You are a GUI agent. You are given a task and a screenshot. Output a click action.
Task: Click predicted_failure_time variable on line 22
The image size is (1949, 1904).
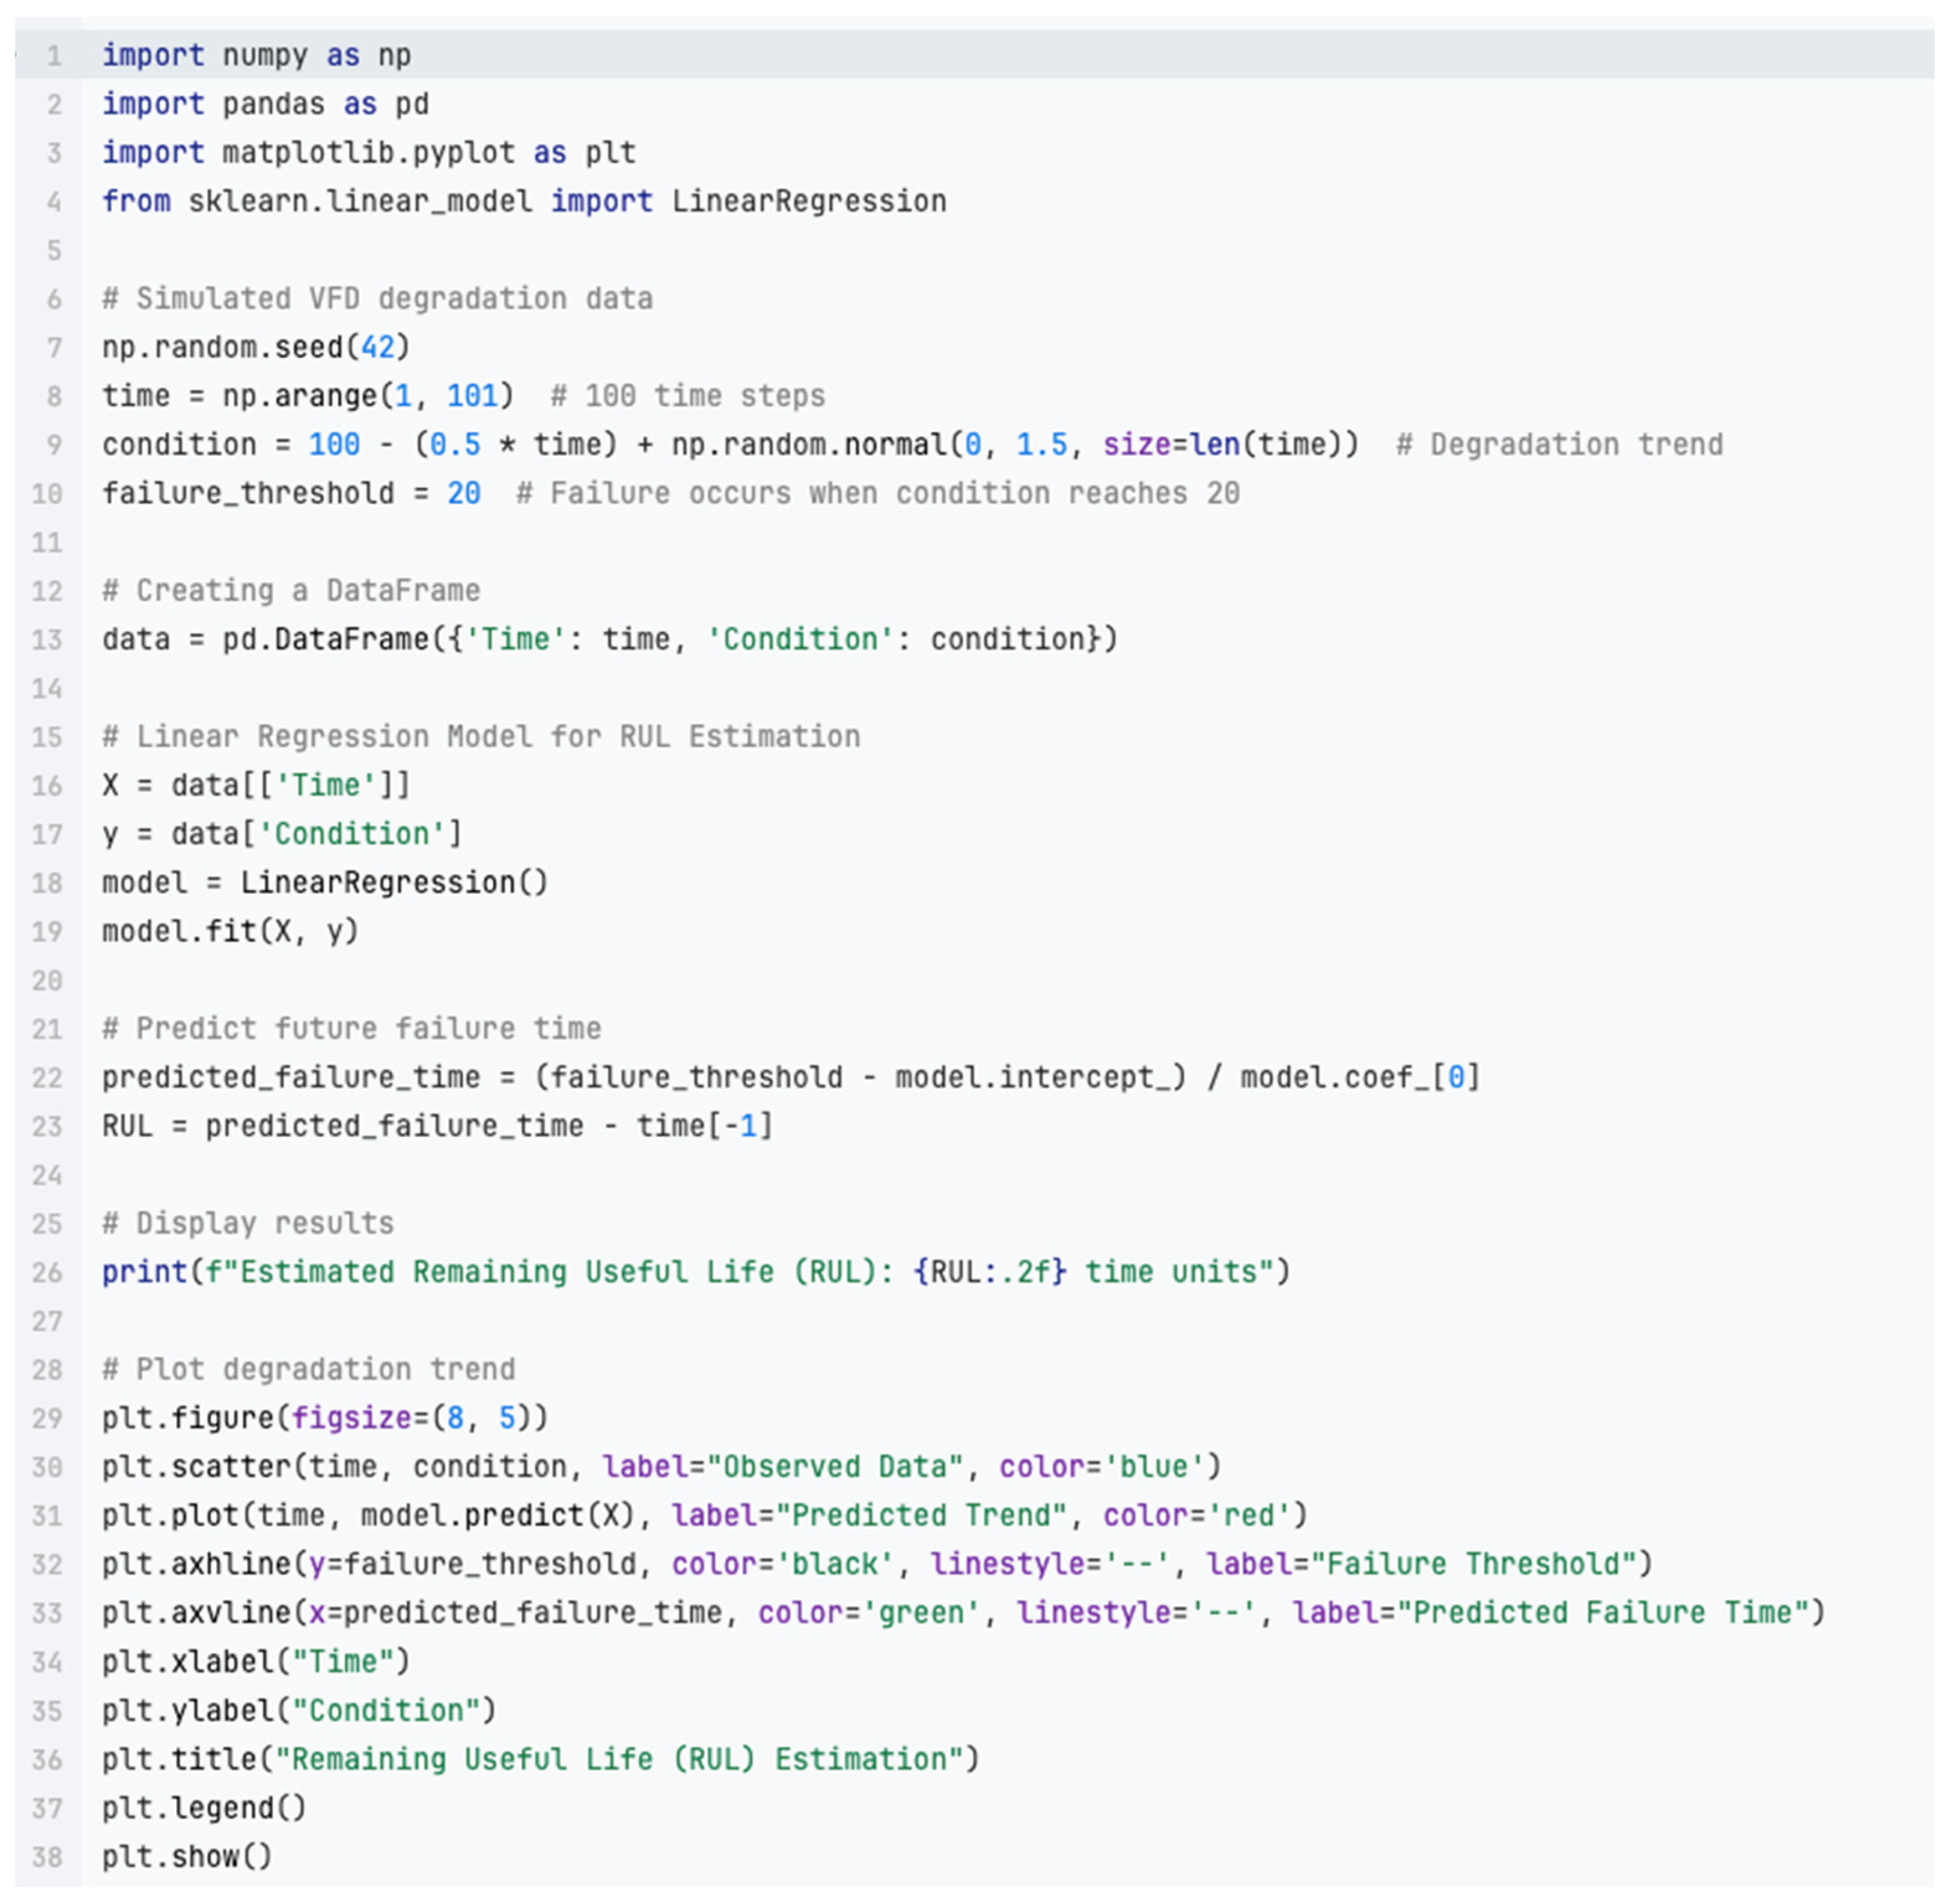(290, 1078)
